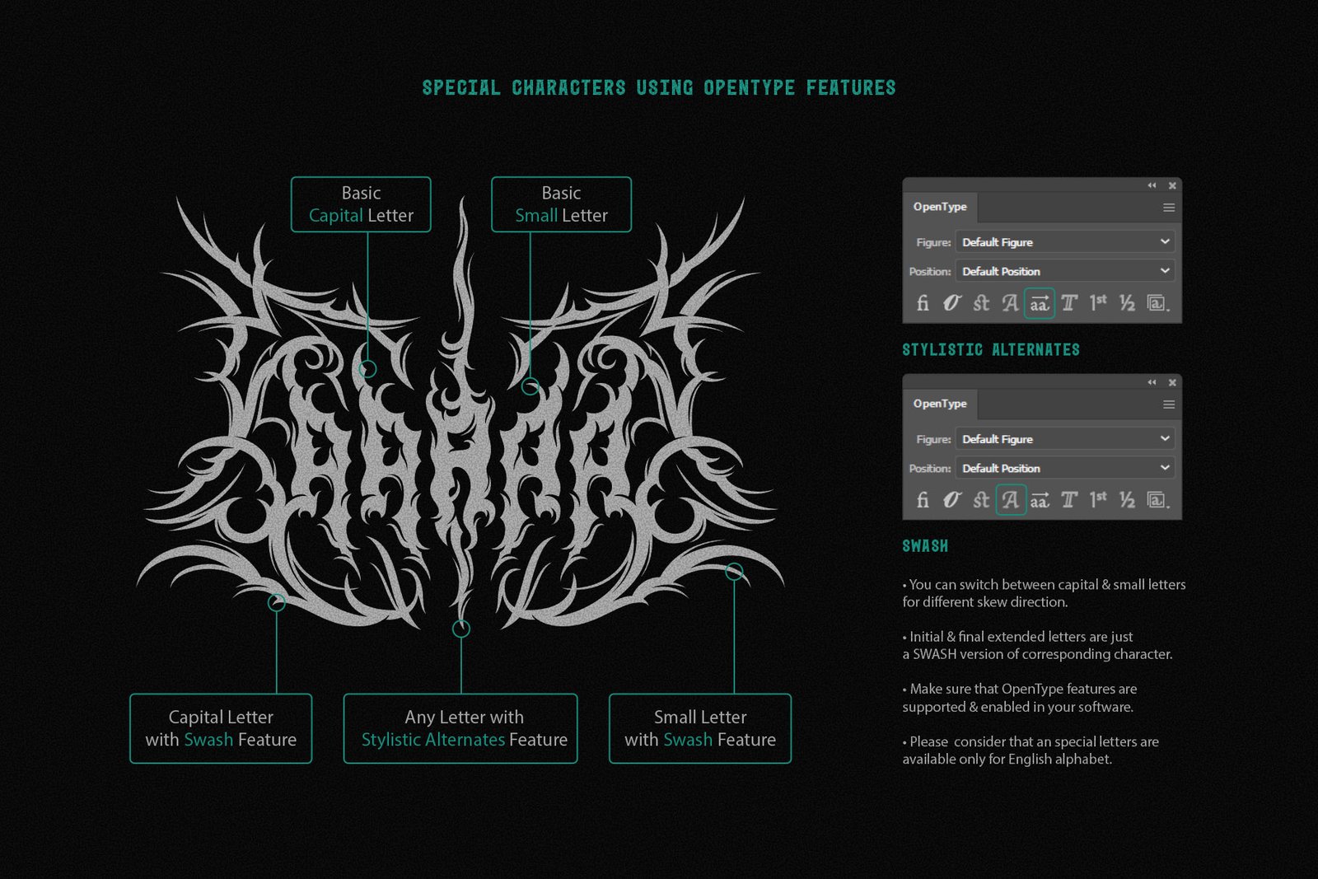Screen dimensions: 1318x879
Task: Open Stylistic Sets icon in the Swash panel
Action: click(1157, 500)
